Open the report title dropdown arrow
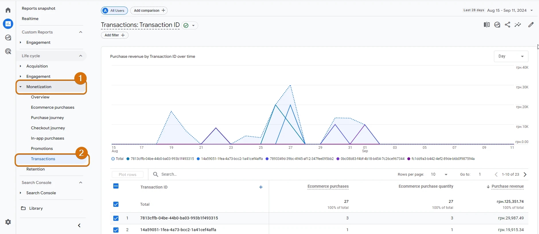539x234 pixels. tap(193, 25)
